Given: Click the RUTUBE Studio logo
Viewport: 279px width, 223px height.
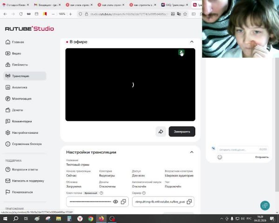Looking at the screenshot, I should point(29,29).
